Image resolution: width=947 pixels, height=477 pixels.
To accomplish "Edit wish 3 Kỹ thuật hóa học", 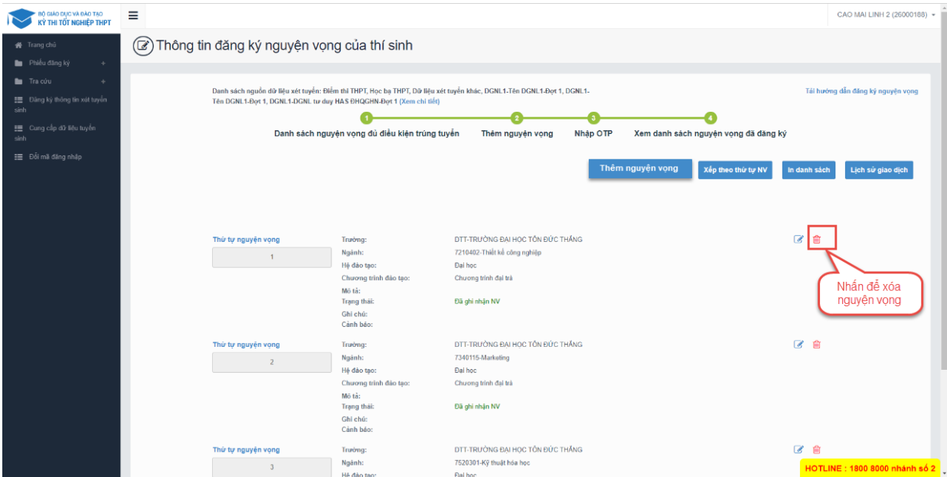I will pyautogui.click(x=798, y=449).
